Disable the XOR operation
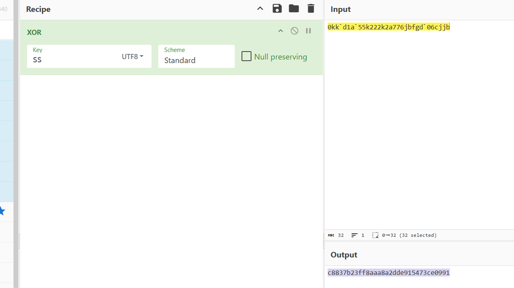514x288 pixels. [294, 31]
